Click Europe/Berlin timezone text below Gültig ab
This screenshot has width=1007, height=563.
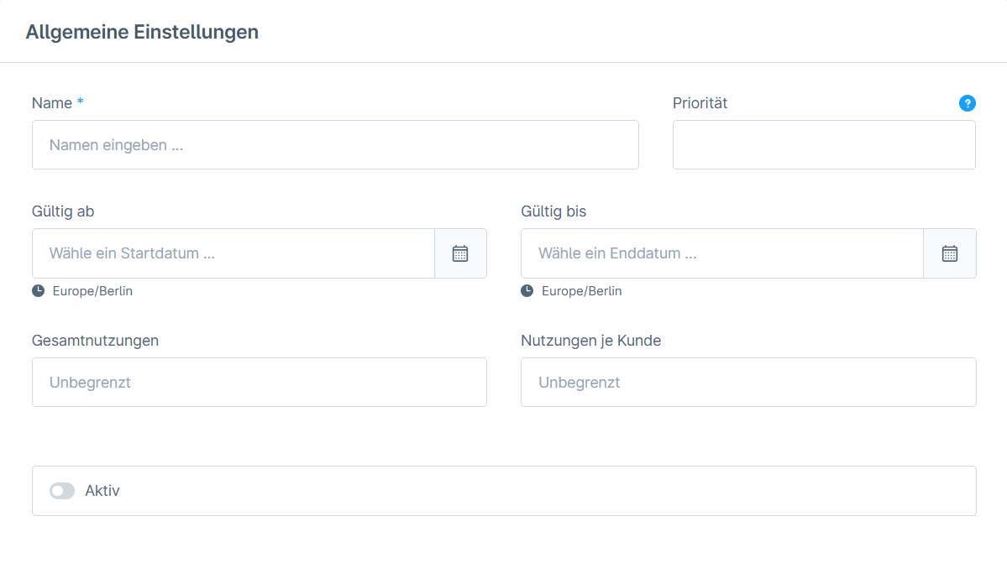click(92, 291)
